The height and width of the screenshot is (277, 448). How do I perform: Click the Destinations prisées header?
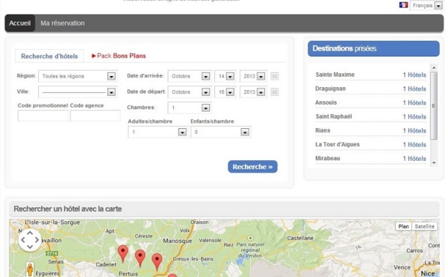pyautogui.click(x=373, y=48)
